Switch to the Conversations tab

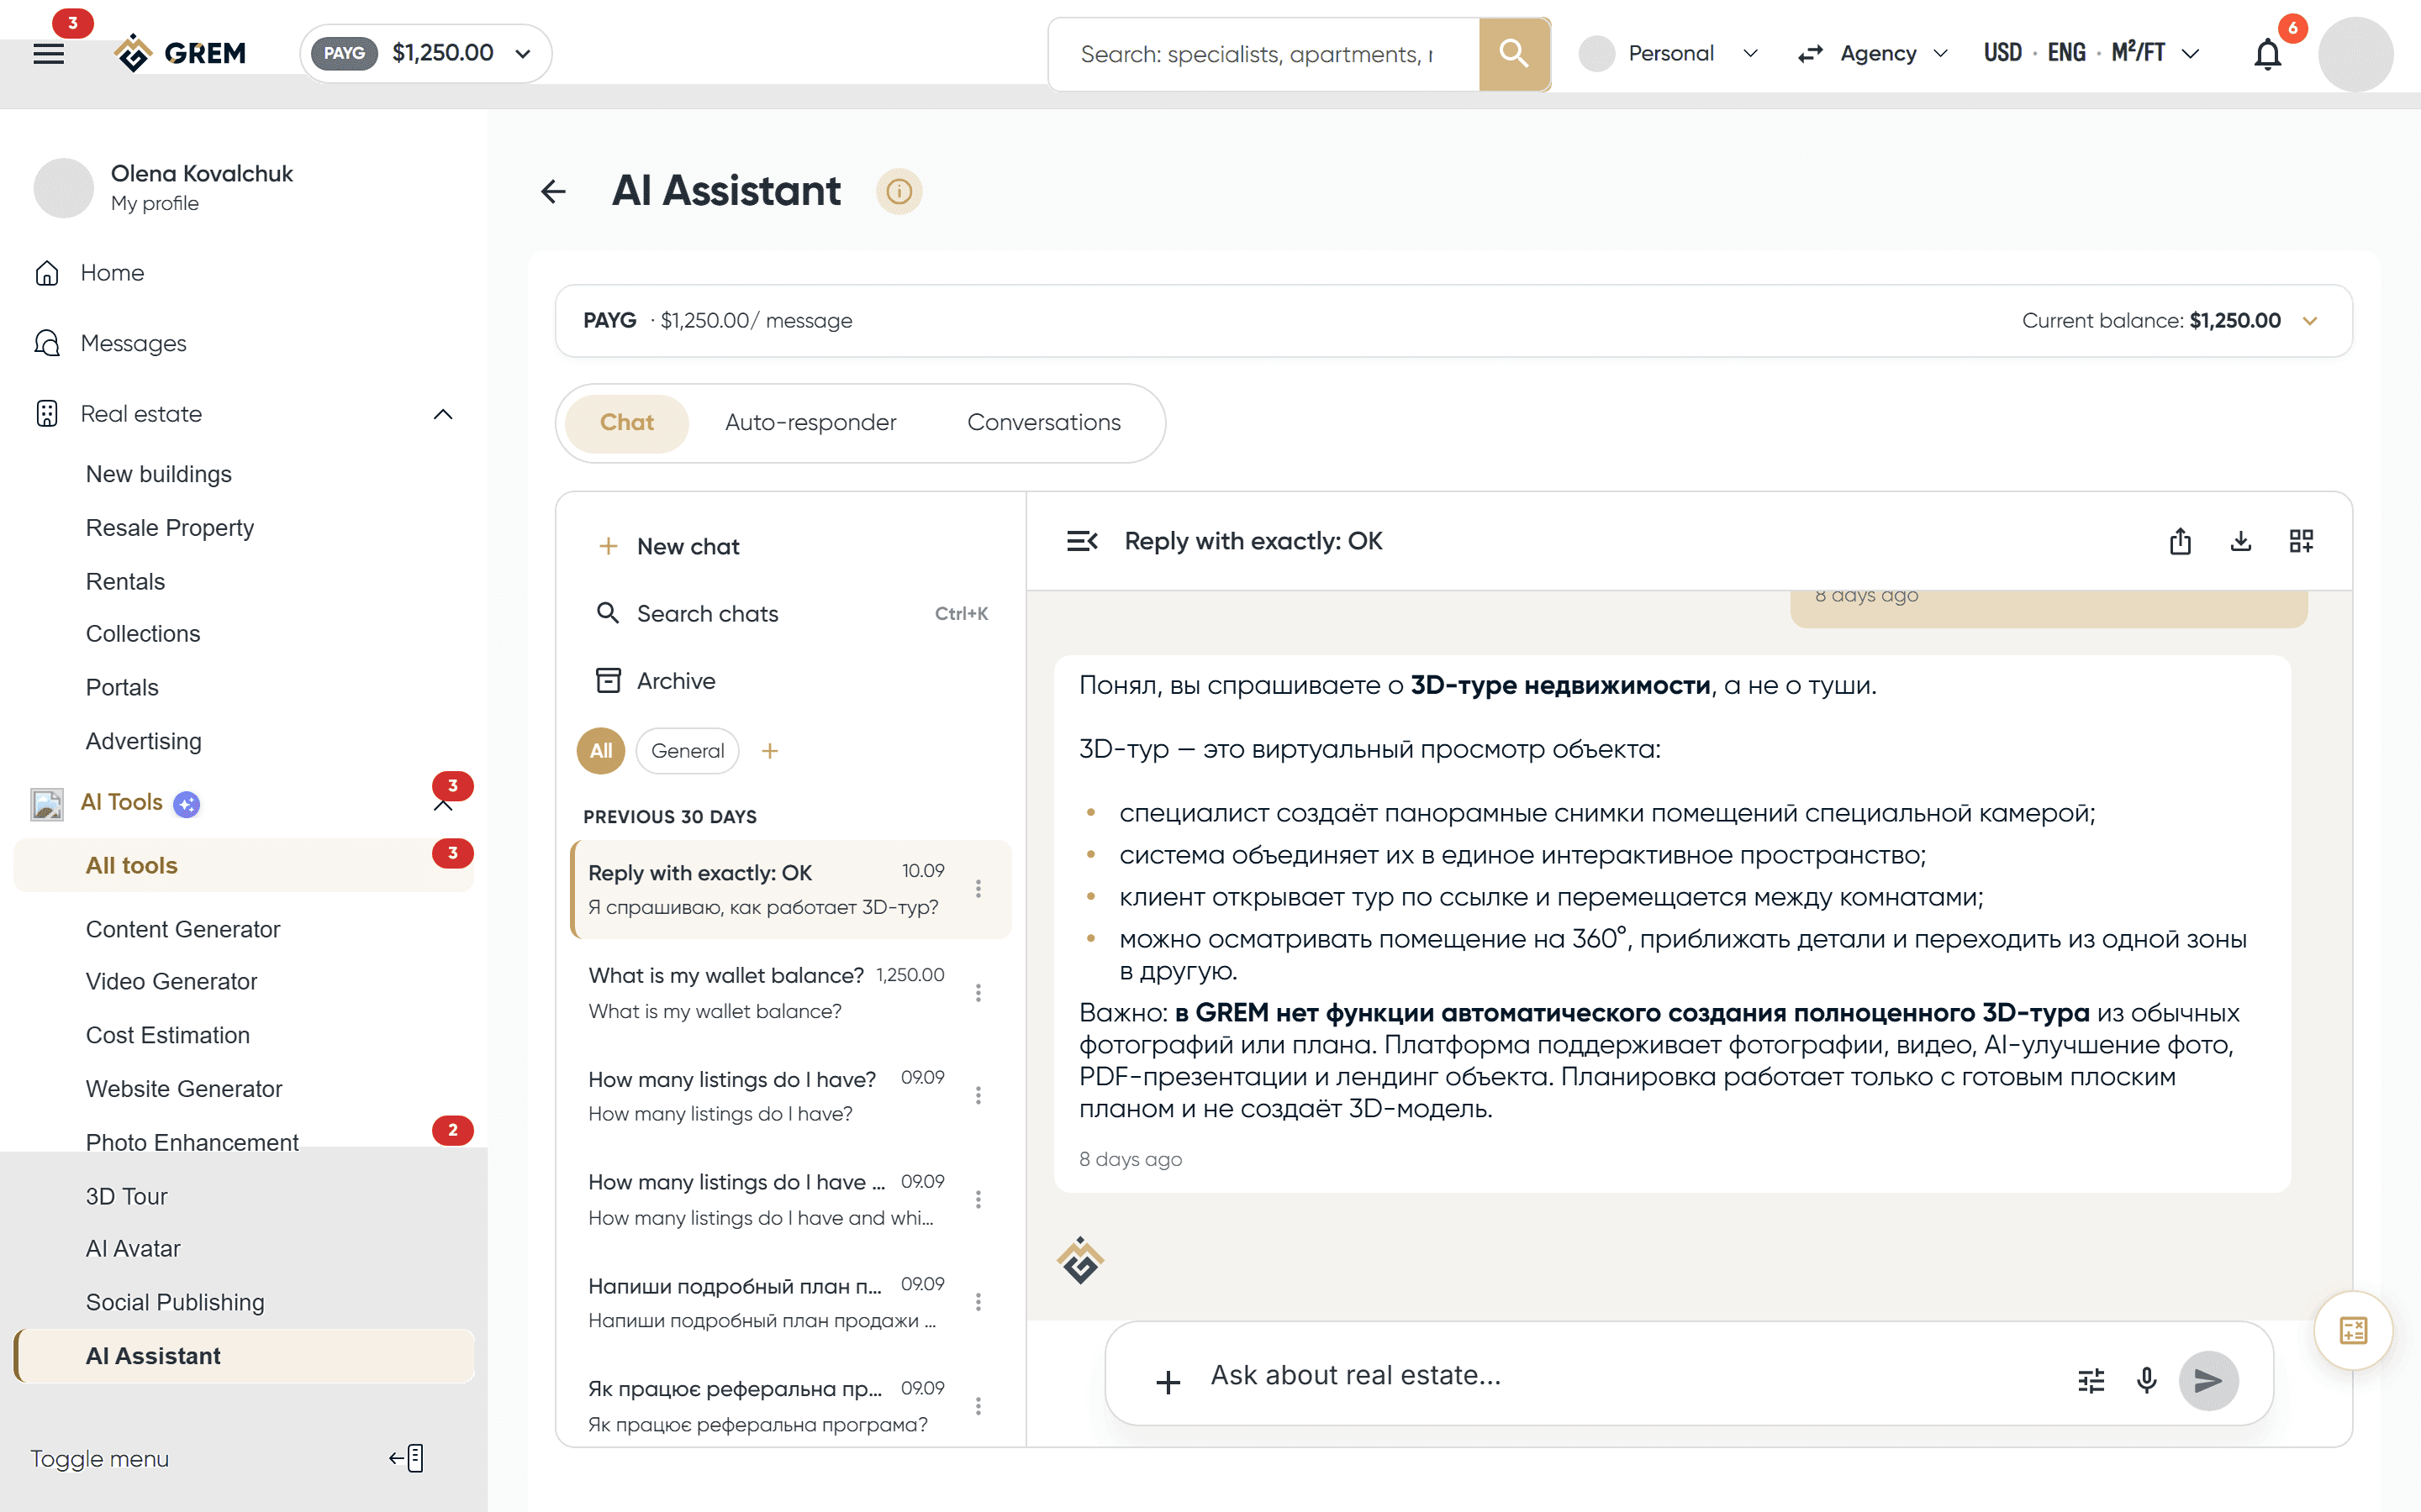pos(1043,423)
